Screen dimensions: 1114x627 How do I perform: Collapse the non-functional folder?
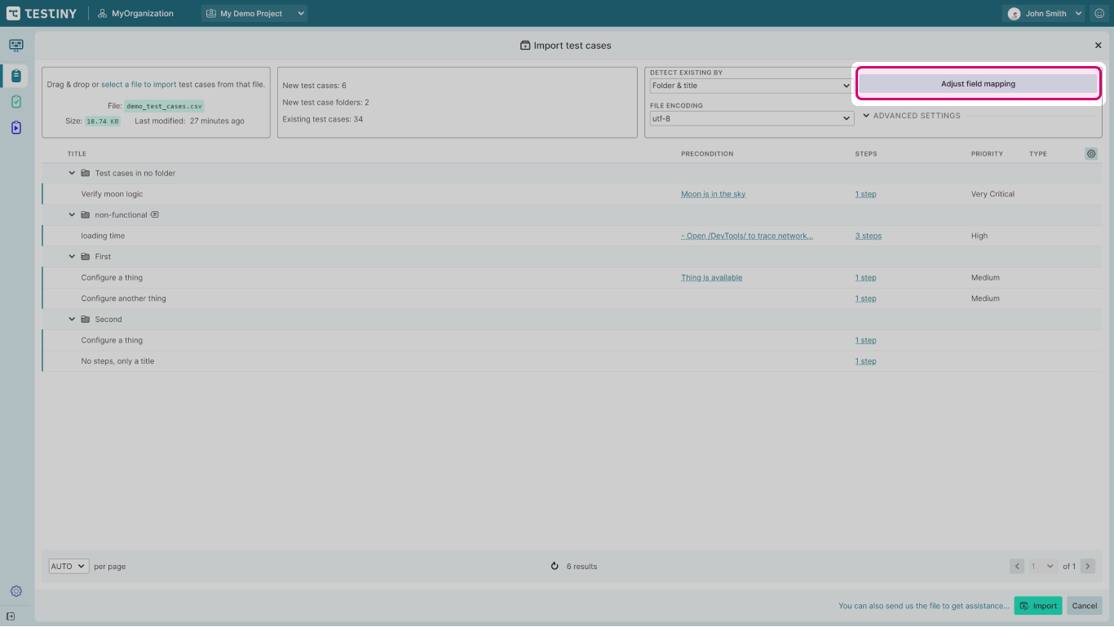(72, 215)
